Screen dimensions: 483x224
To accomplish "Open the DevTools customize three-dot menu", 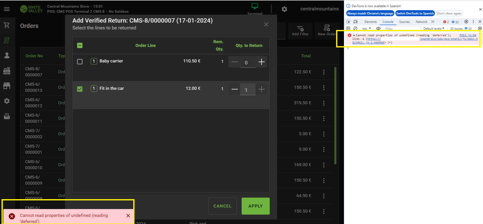I will coord(473,22).
